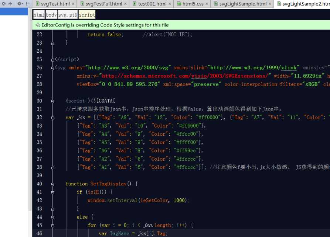Open the project panel gear settings menu
This screenshot has height=237, width=330.
click(x=20, y=4)
